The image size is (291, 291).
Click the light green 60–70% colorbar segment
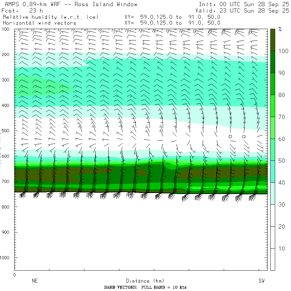(273, 128)
